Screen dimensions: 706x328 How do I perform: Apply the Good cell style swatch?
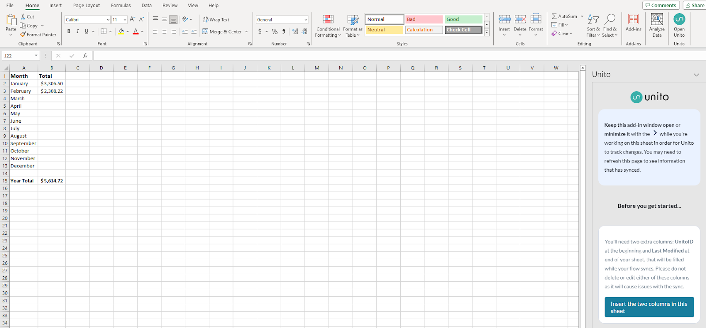(x=463, y=19)
